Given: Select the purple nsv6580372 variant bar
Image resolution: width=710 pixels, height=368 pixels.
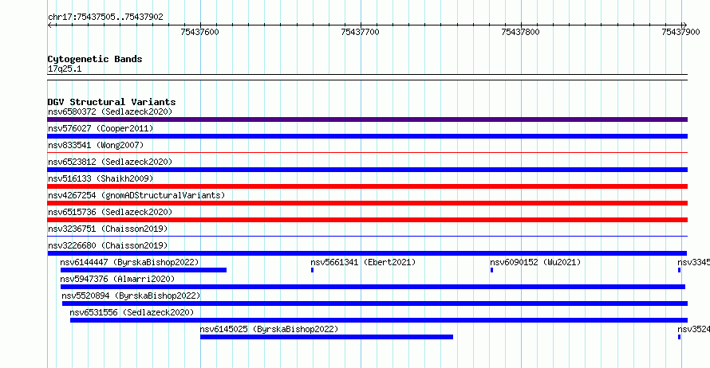Looking at the screenshot, I should point(367,119).
